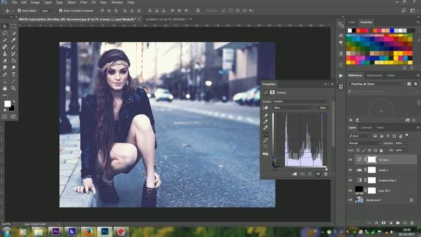Open the File menu

pos(14,3)
